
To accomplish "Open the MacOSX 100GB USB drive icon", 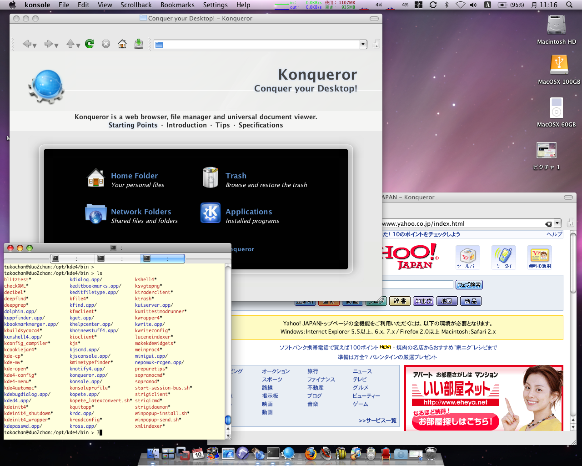I will pos(559,65).
